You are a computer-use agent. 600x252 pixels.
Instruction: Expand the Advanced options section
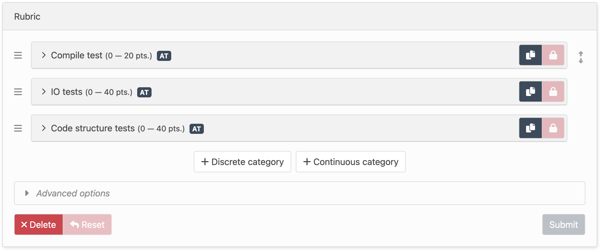pyautogui.click(x=27, y=193)
